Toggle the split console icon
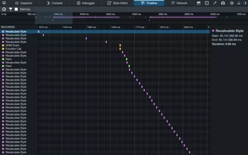Viewport: 248px width, 155px height. point(199,3)
